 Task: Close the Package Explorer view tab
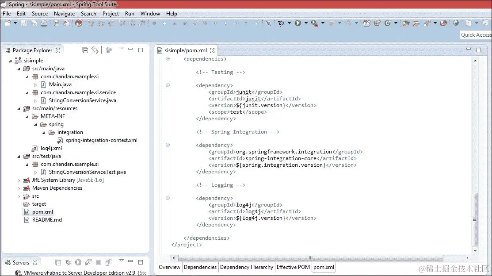coord(58,50)
